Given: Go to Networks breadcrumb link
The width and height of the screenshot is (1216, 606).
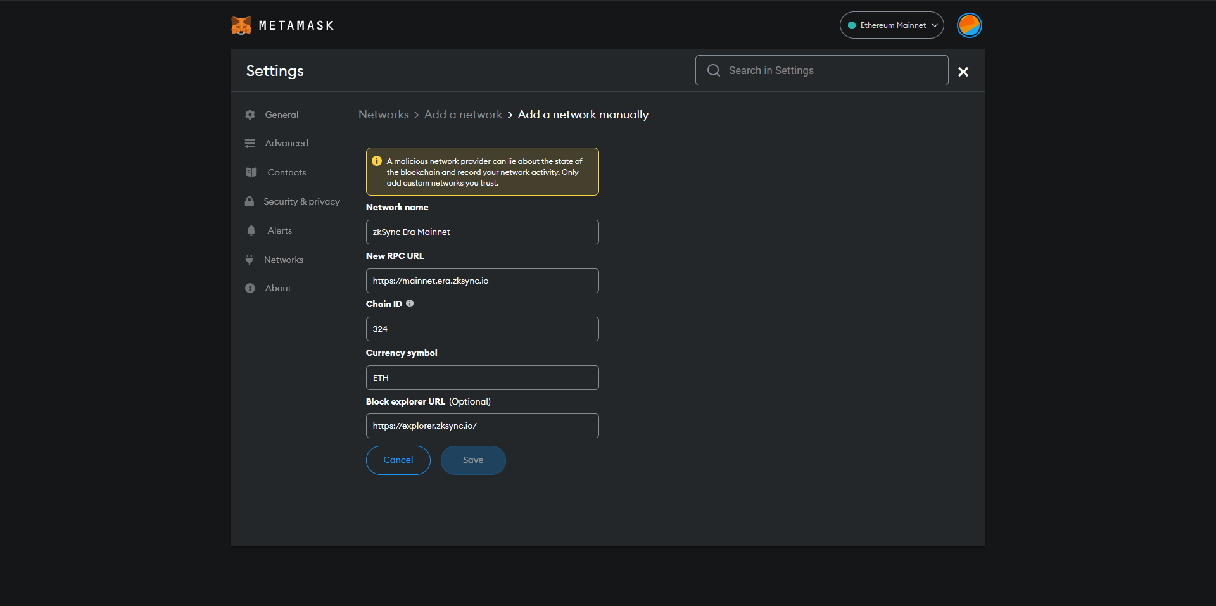Looking at the screenshot, I should pyautogui.click(x=383, y=115).
